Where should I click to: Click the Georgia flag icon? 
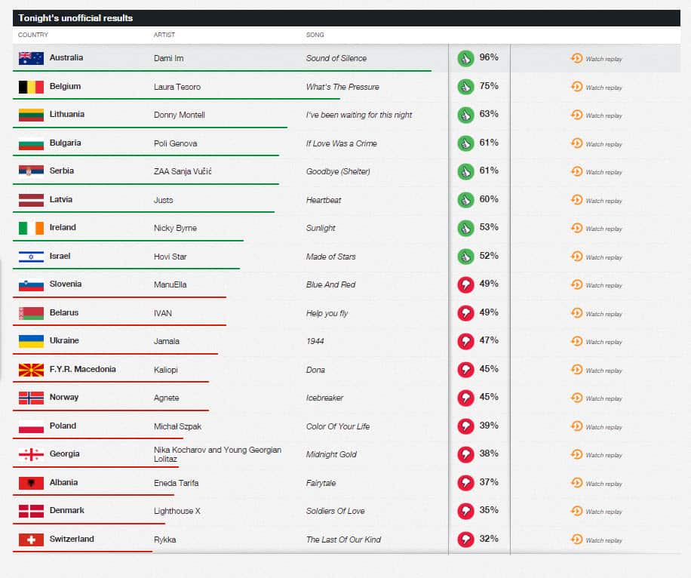[31, 454]
